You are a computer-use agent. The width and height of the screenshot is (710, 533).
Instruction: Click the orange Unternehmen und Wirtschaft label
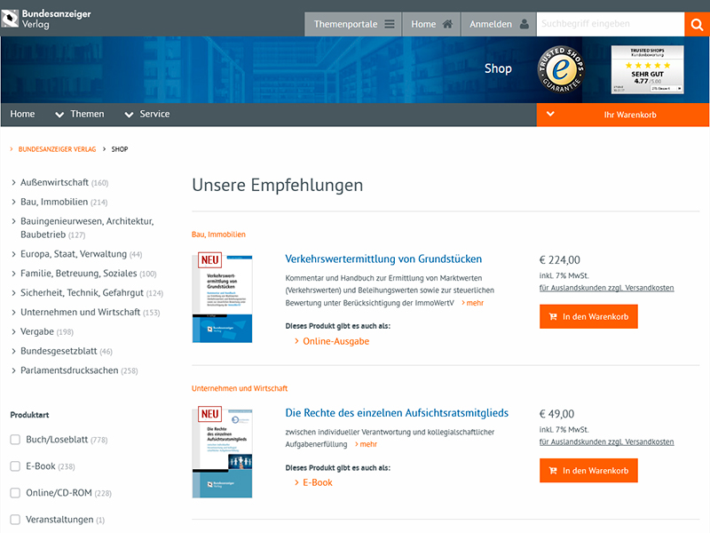(x=240, y=388)
